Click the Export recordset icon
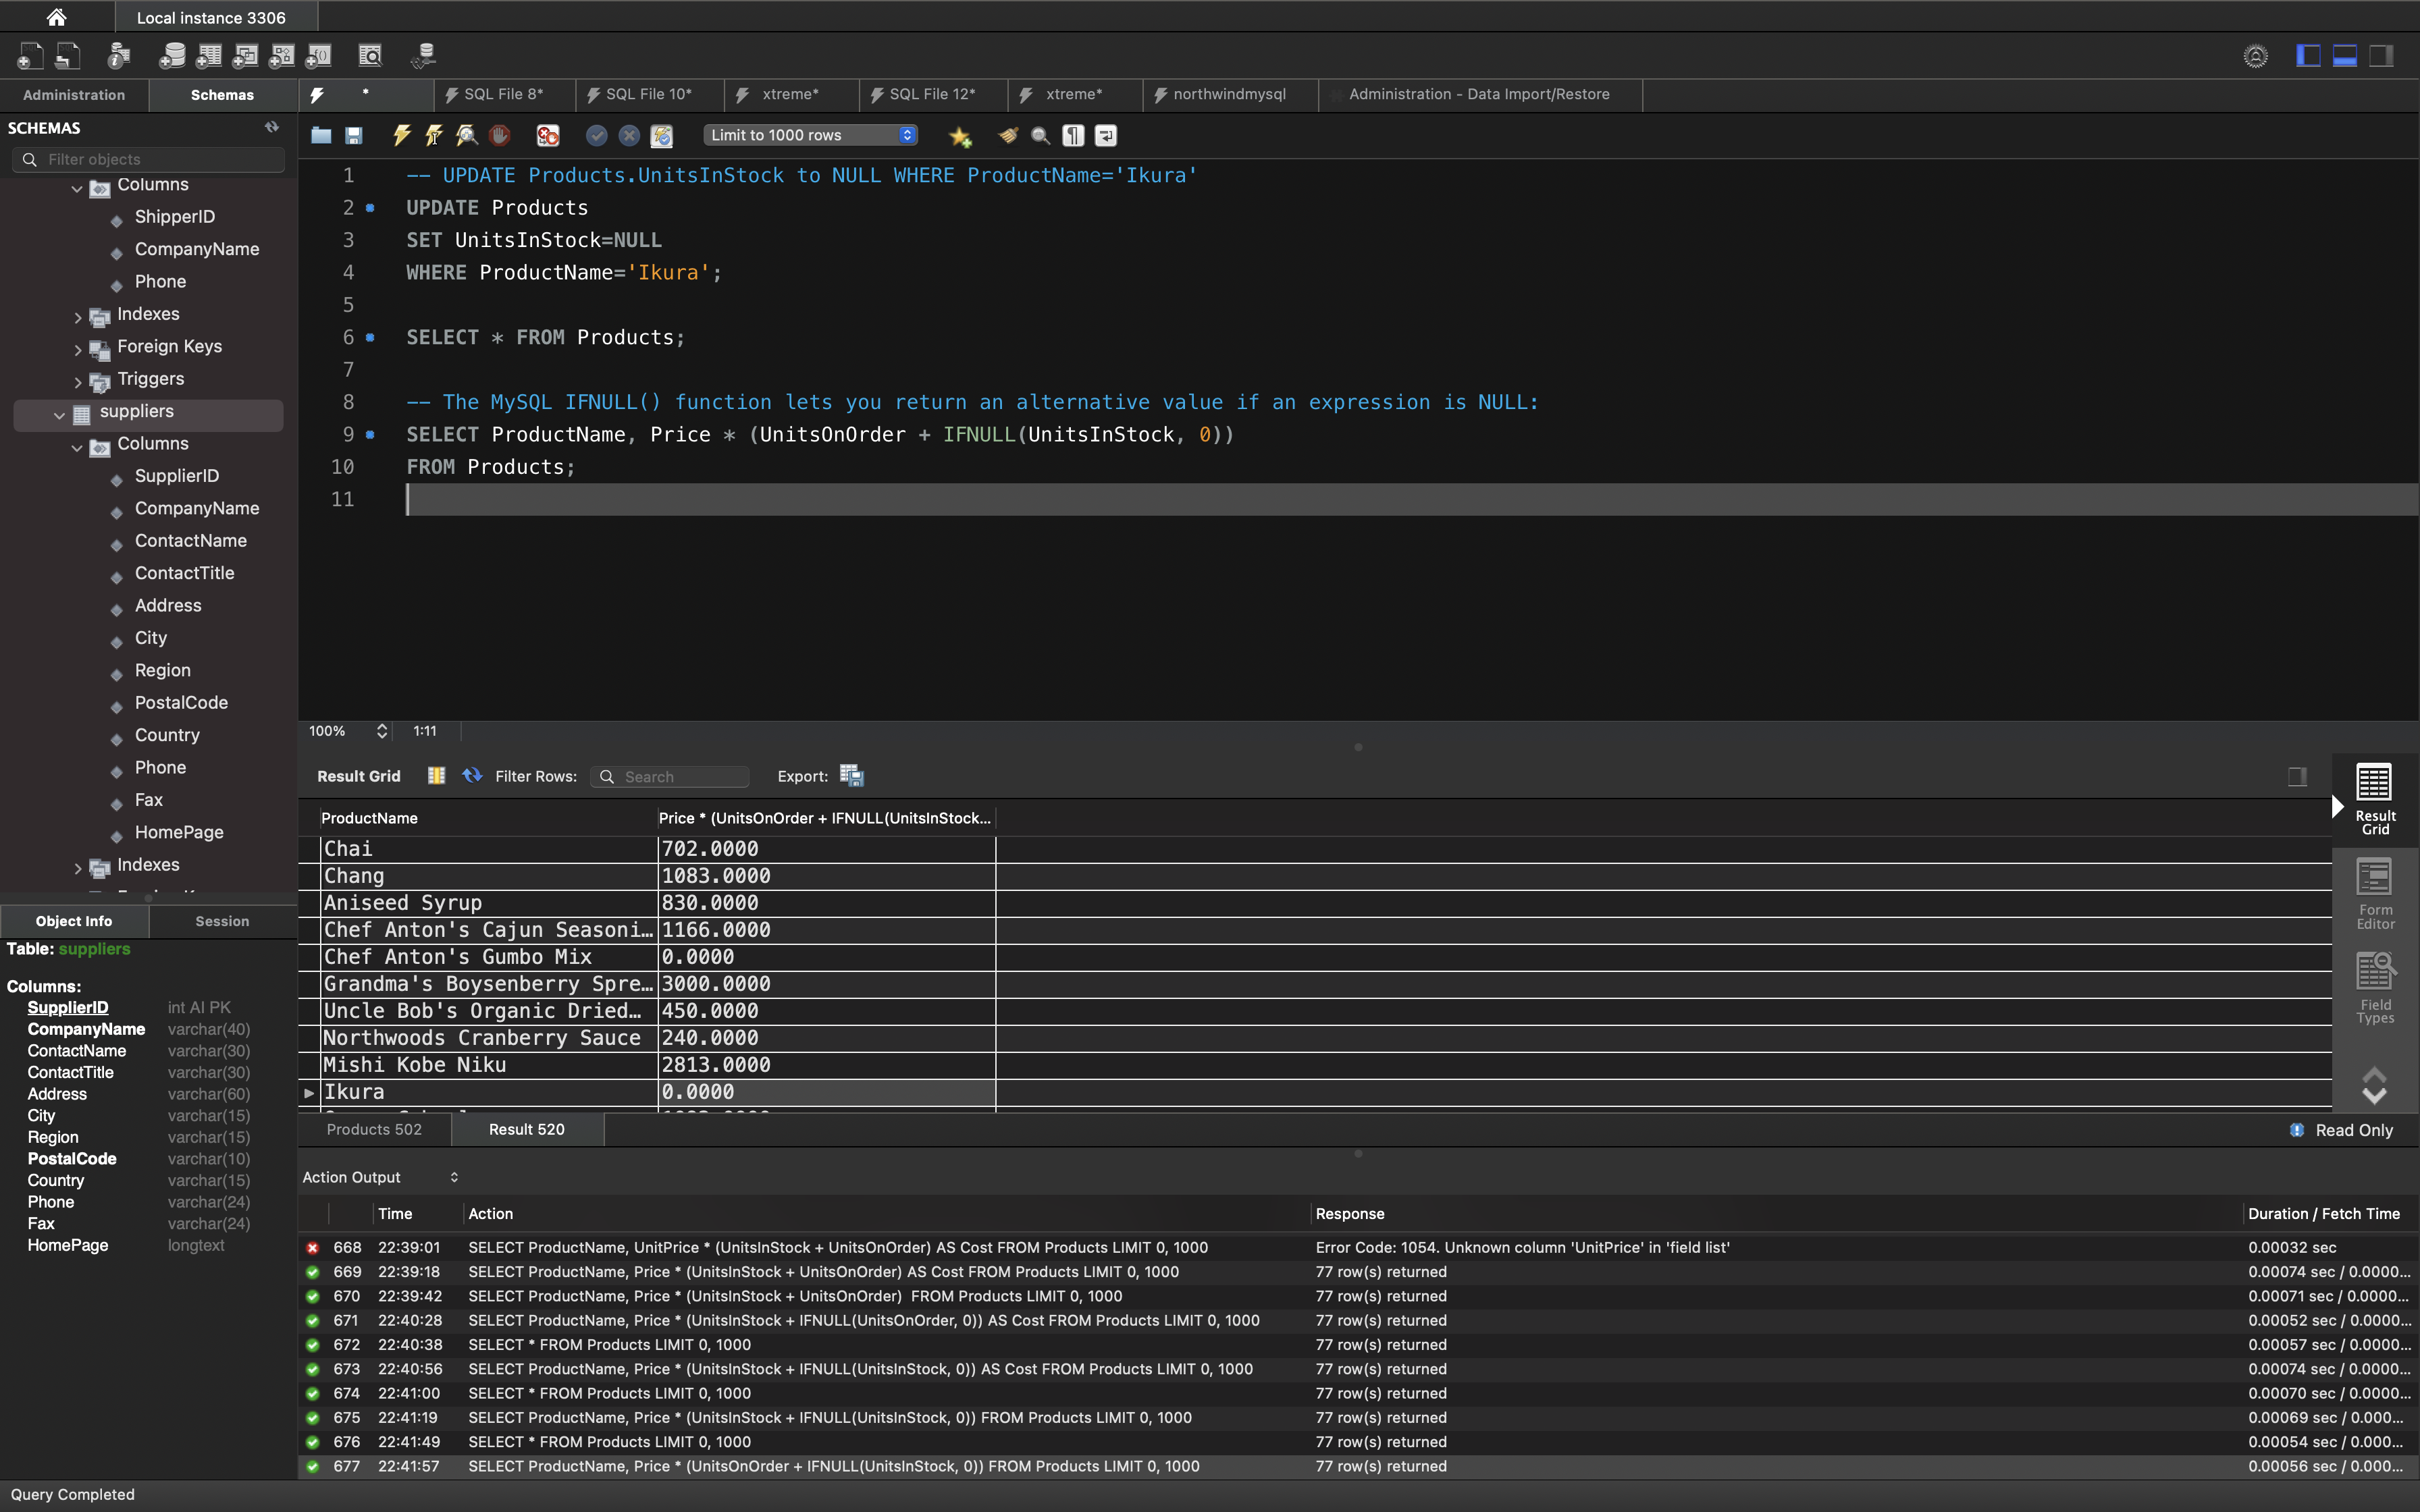2420x1512 pixels. pos(851,776)
